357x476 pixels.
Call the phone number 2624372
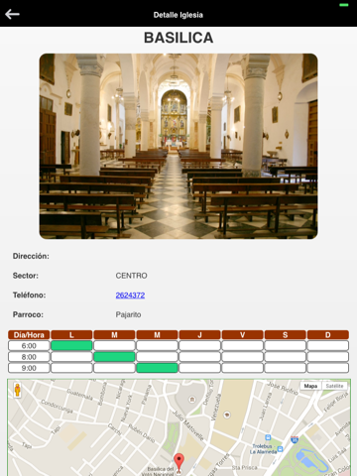(130, 296)
